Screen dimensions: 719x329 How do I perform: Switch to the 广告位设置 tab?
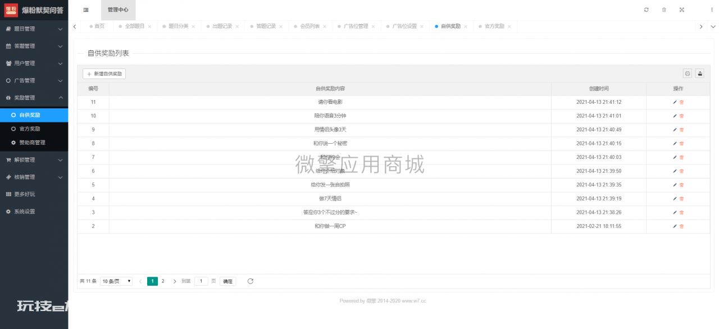pyautogui.click(x=404, y=27)
